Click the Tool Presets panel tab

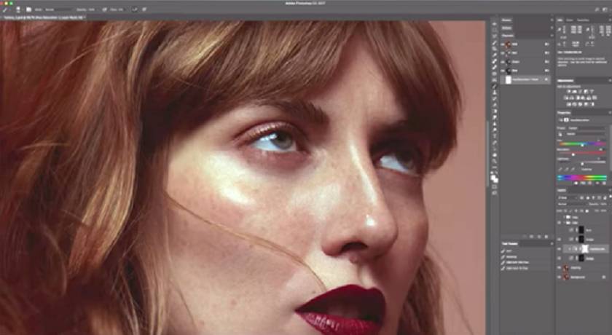pyautogui.click(x=510, y=244)
